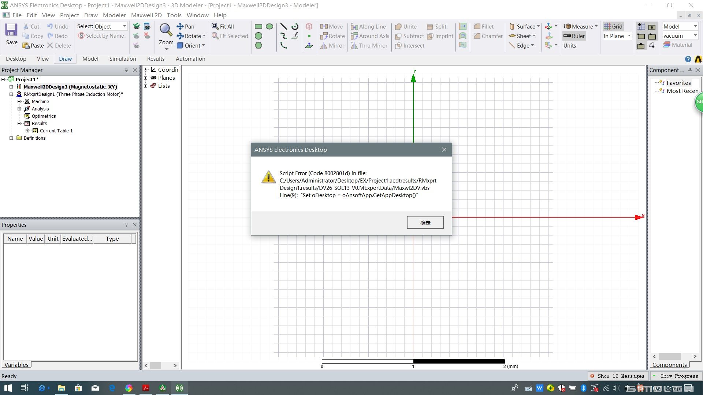Click the Zoom magnifier tool
The width and height of the screenshot is (703, 395).
tap(166, 30)
